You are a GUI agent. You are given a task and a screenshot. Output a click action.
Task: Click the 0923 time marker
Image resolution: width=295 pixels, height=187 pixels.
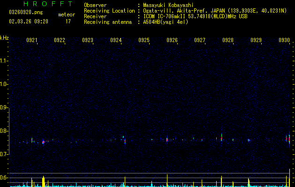click(x=88, y=40)
